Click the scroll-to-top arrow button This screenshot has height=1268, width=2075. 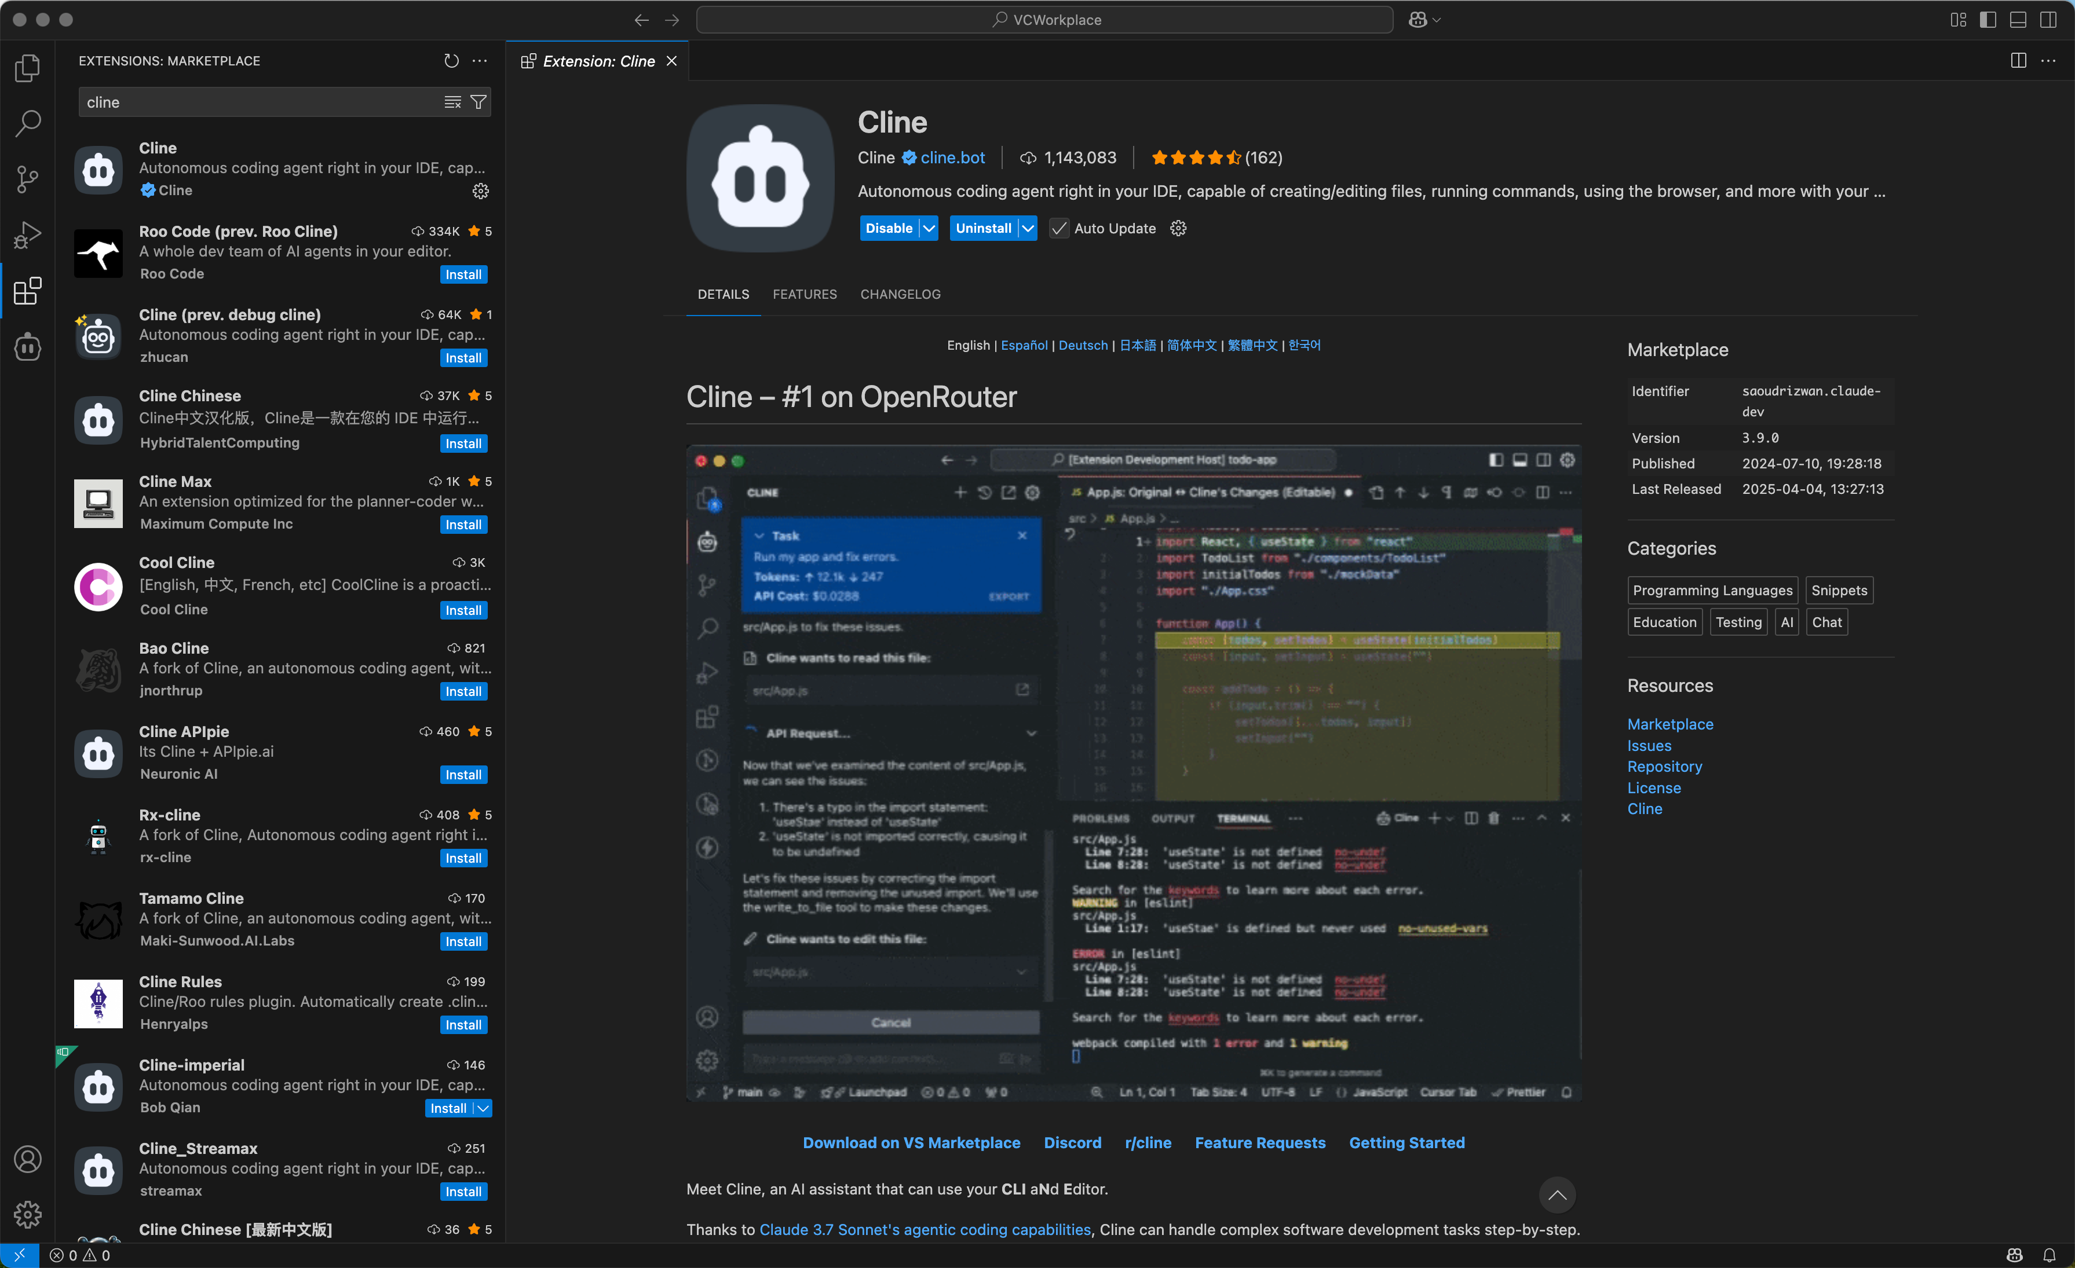click(x=1557, y=1194)
